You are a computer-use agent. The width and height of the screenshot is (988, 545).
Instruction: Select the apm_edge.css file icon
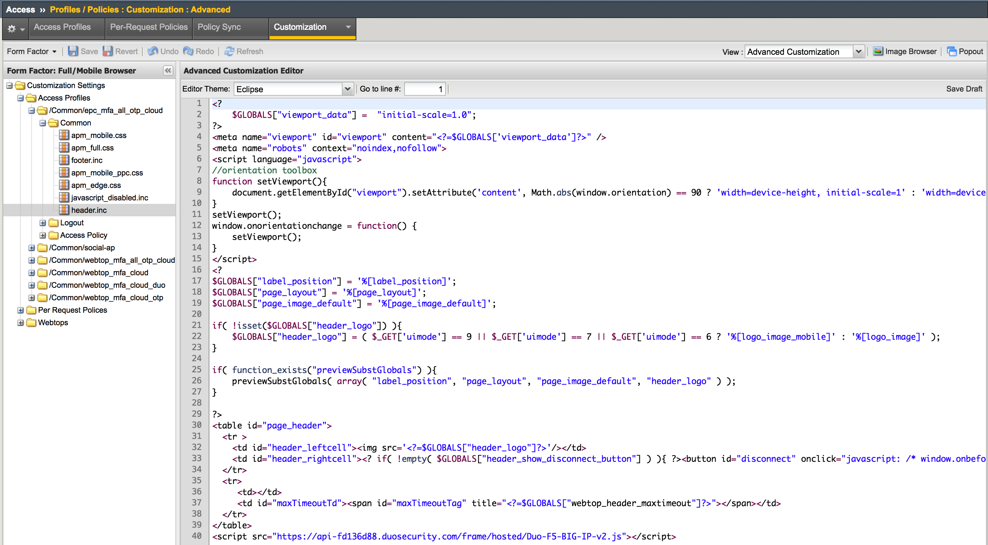64,185
